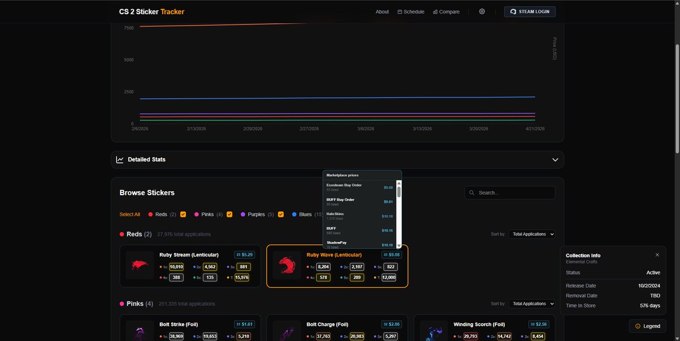Click the info icon on the Legend button
Screen dimensions: 680x341
pos(637,326)
